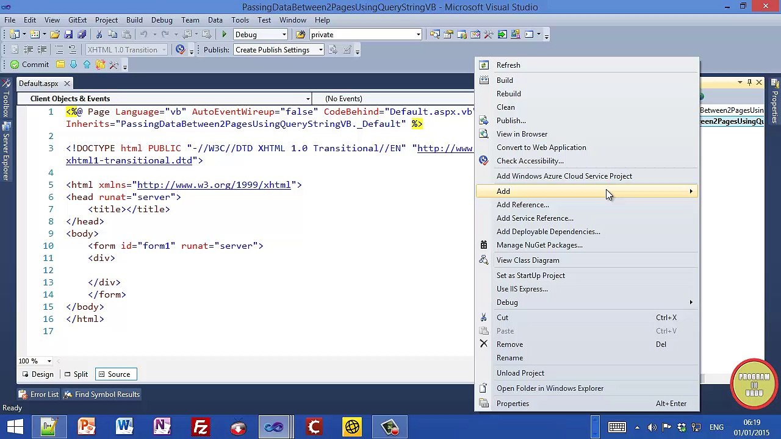The height and width of the screenshot is (439, 781).
Task: Choose Rebuild from the context menu
Action: point(587,94)
